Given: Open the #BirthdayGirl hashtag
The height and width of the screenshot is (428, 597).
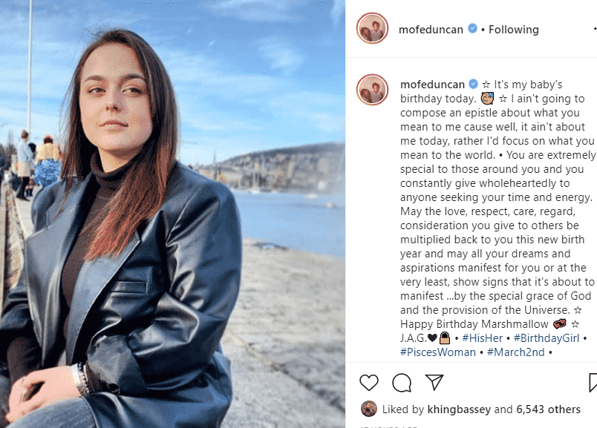Looking at the screenshot, I should pyautogui.click(x=547, y=338).
